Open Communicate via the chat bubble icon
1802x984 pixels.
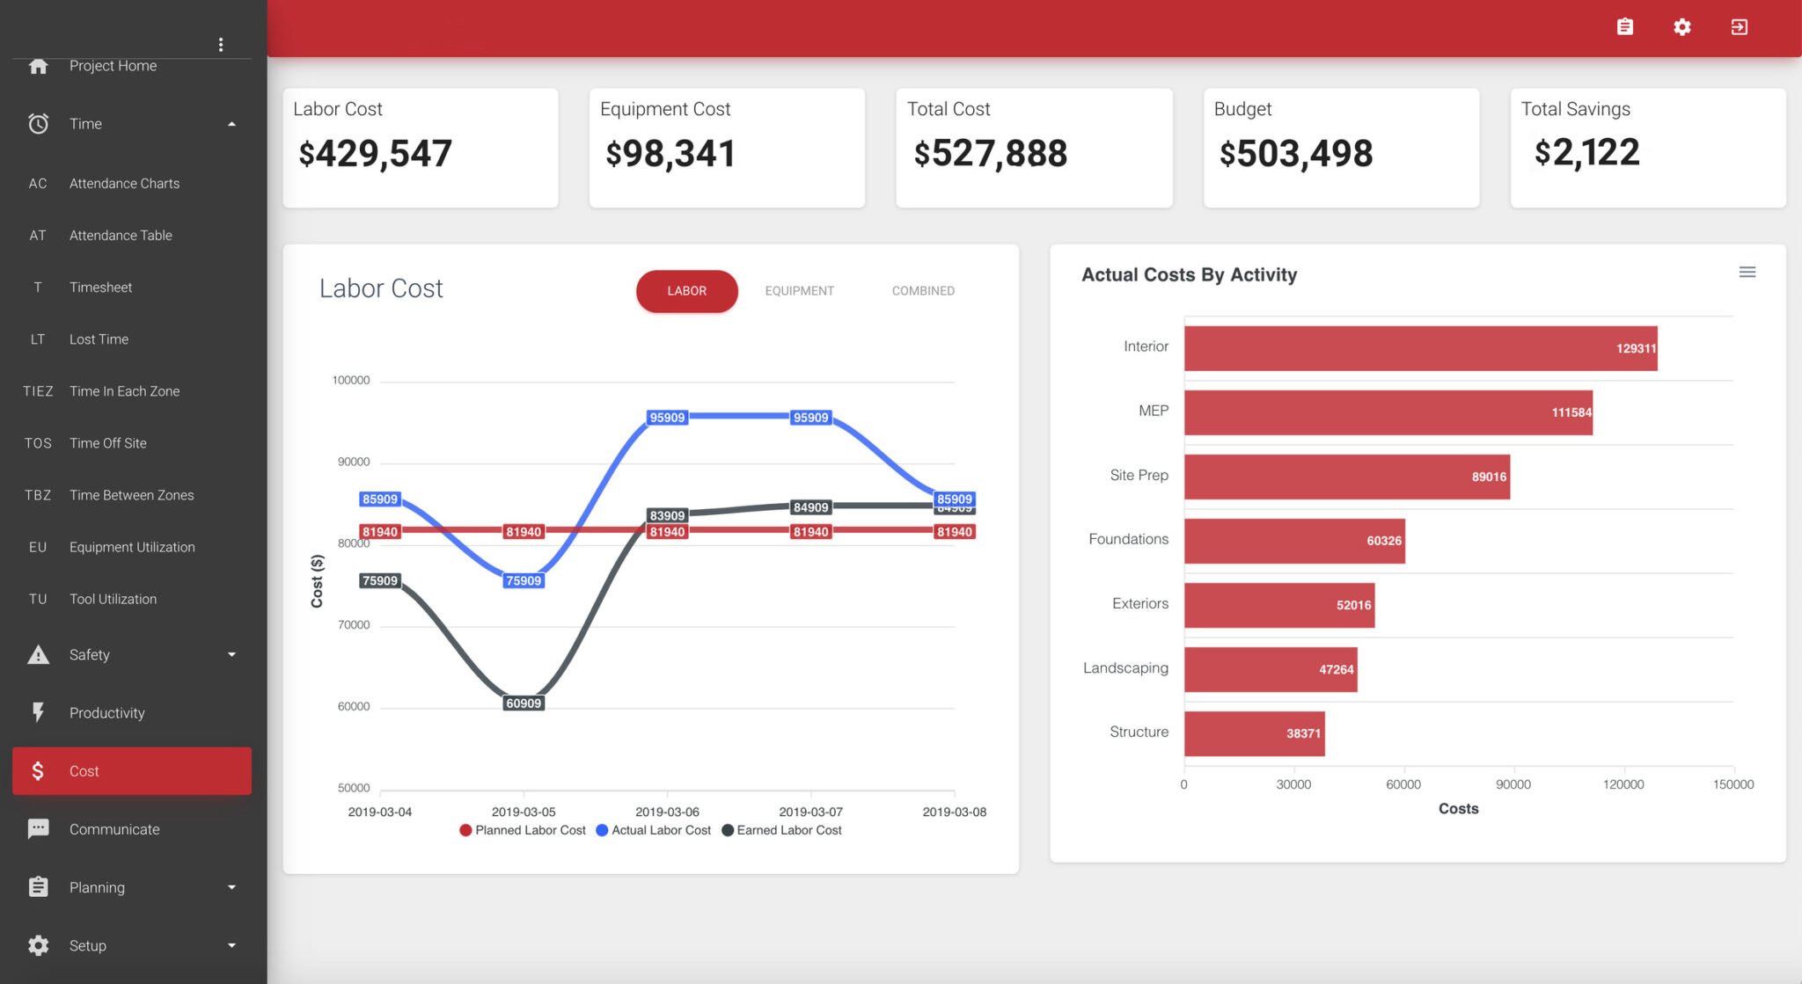[37, 828]
